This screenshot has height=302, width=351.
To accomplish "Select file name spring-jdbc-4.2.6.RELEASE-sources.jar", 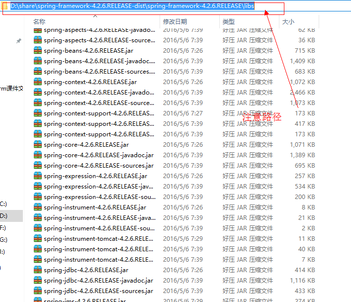I will (98, 291).
